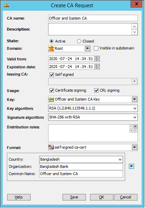Remove a distribution rule with the minus icon
This screenshot has width=145, height=208.
click(x=131, y=127)
